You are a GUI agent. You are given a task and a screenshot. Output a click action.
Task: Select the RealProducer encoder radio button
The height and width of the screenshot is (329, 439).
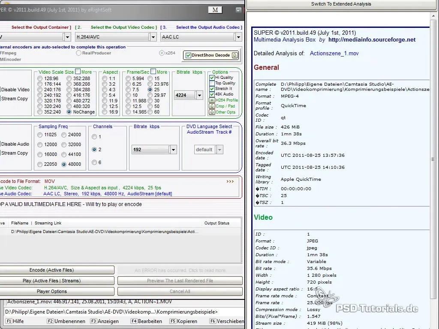[x=79, y=53]
